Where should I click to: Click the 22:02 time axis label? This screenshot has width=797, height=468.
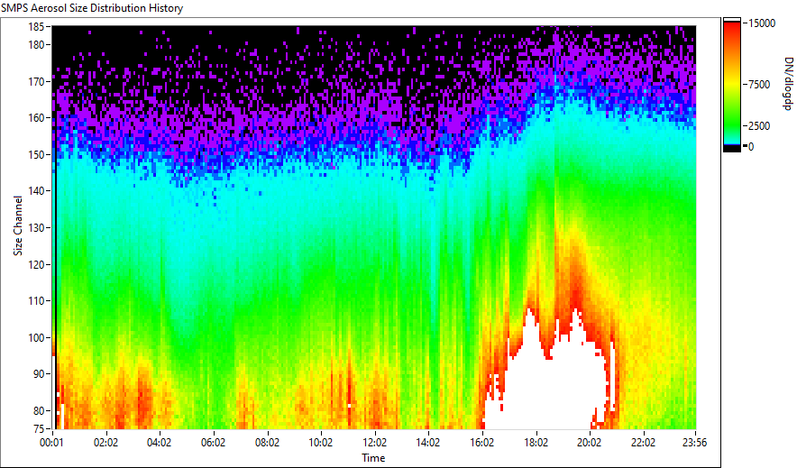pyautogui.click(x=643, y=443)
